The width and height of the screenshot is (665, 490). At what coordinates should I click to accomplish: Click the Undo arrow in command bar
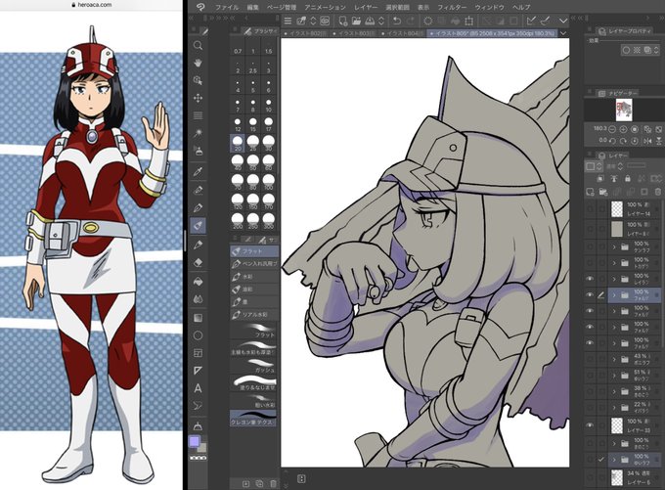click(396, 21)
